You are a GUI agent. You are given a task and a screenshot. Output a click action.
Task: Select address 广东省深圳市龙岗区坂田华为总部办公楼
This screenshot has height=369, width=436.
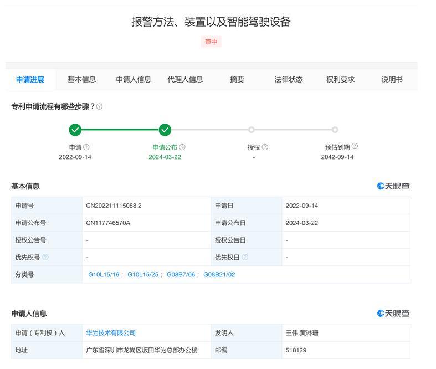[142, 350]
